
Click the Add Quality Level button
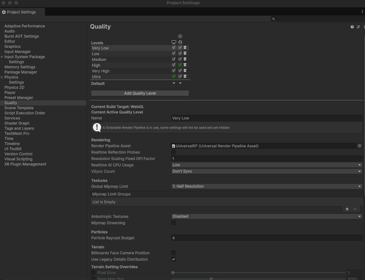pyautogui.click(x=140, y=93)
